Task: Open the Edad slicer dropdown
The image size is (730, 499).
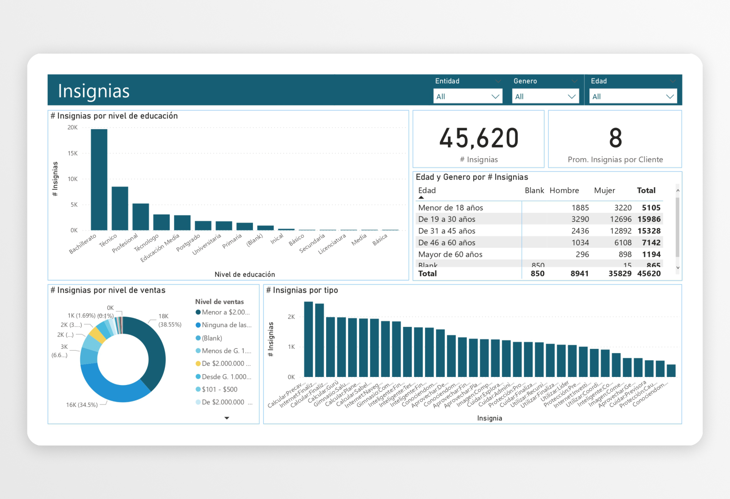Action: click(x=633, y=96)
